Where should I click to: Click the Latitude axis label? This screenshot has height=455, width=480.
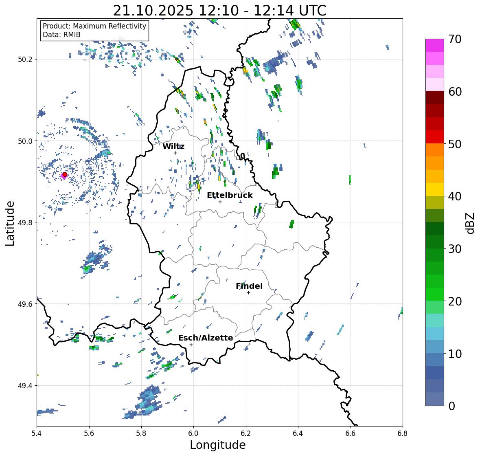pyautogui.click(x=10, y=223)
